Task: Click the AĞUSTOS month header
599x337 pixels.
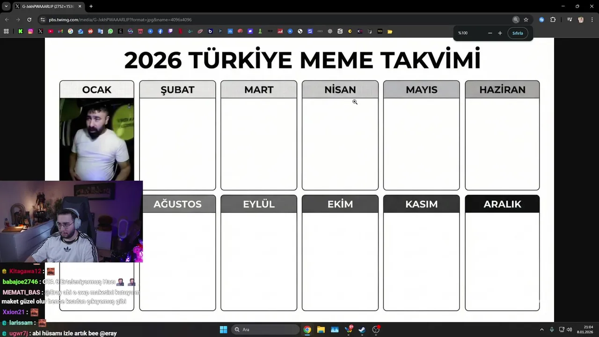Action: click(x=178, y=204)
